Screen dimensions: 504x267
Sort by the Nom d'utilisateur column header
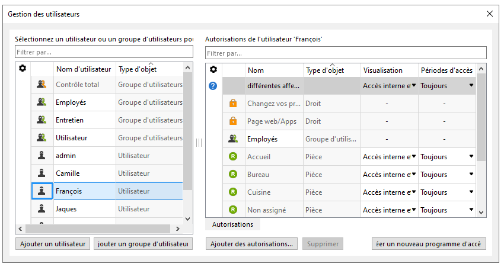tap(84, 70)
